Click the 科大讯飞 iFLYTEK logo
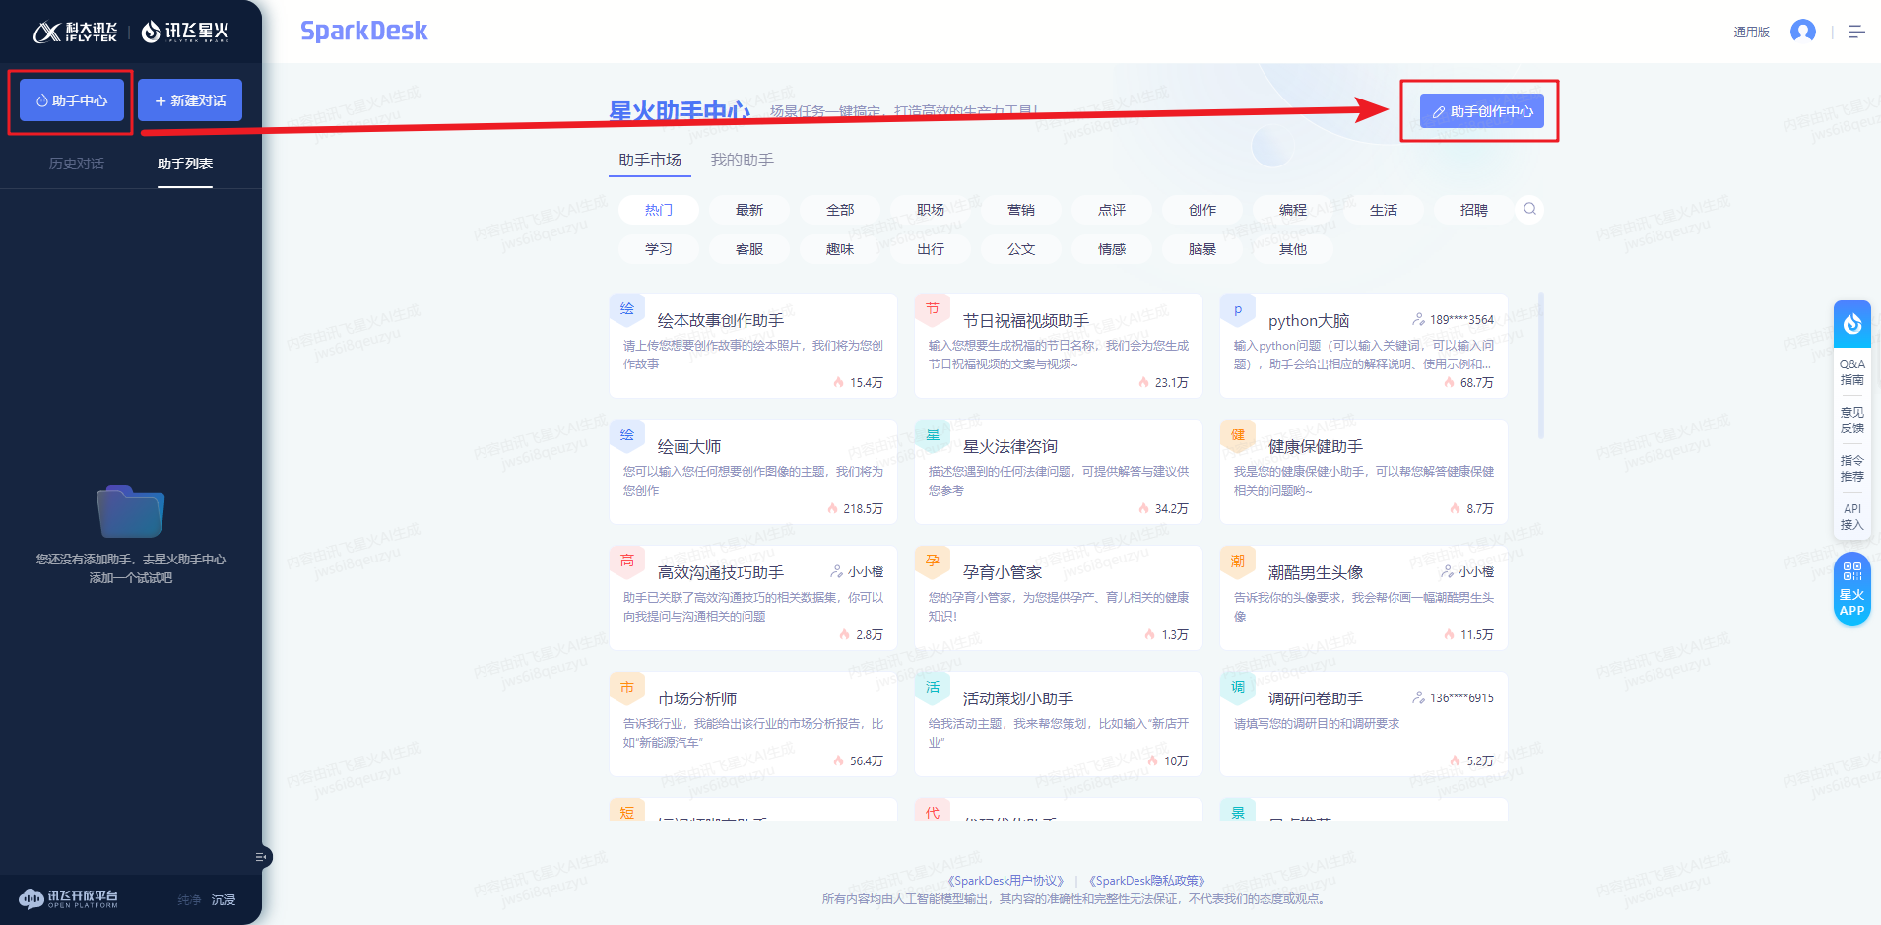The width and height of the screenshot is (1881, 925). (75, 32)
